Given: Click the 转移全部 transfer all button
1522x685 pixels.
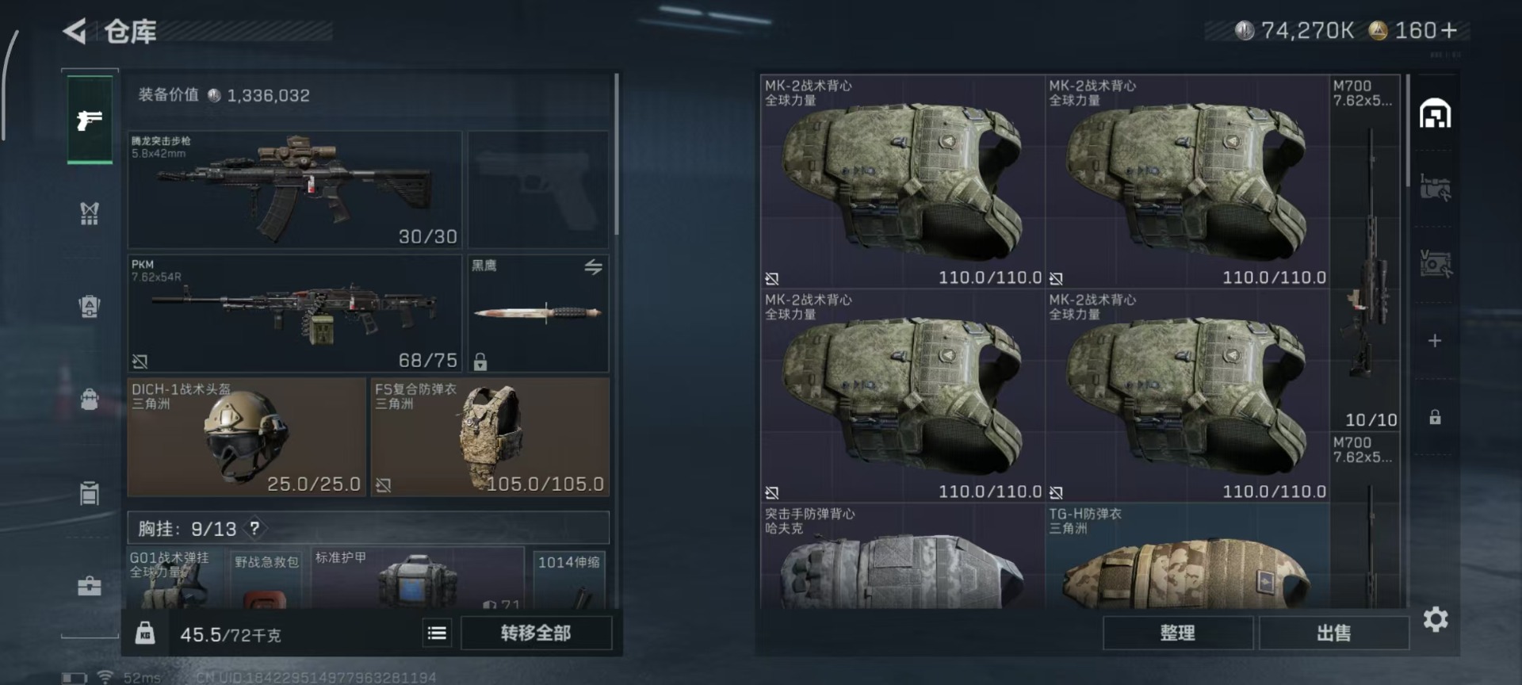Looking at the screenshot, I should 536,633.
